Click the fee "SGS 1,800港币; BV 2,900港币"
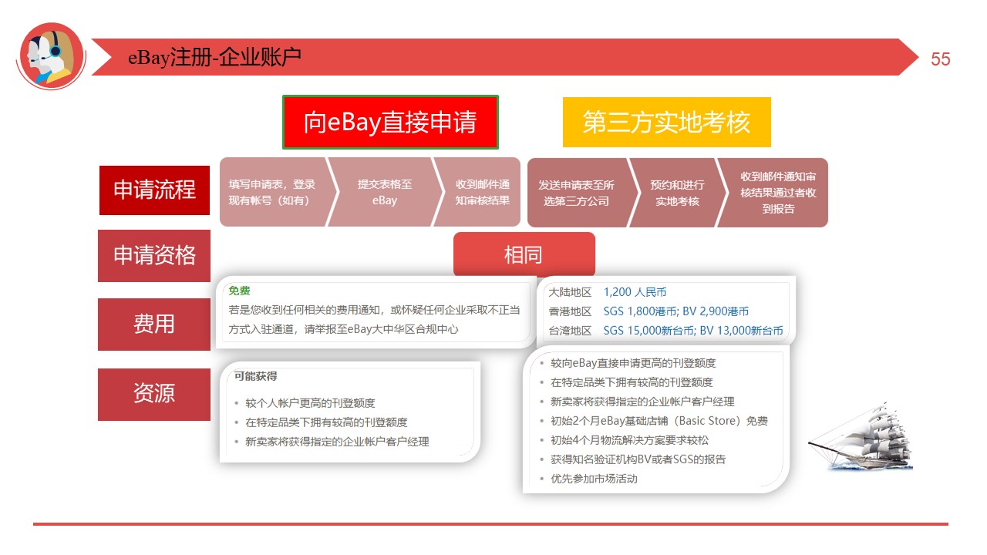Image resolution: width=987 pixels, height=555 pixels. (x=676, y=311)
